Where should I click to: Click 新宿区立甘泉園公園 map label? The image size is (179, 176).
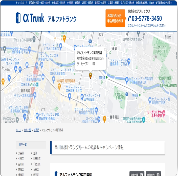click(x=119, y=96)
